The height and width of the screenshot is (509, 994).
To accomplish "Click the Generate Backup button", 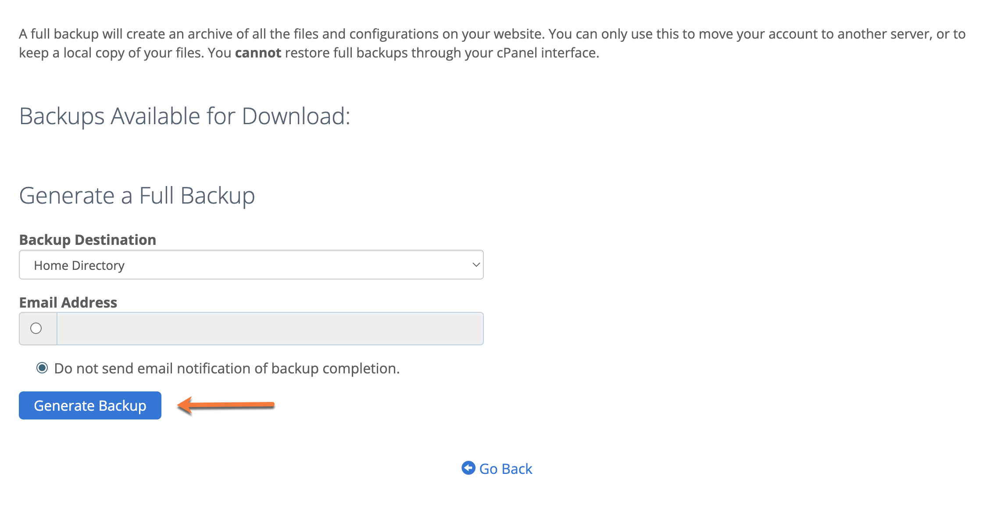I will coord(90,405).
